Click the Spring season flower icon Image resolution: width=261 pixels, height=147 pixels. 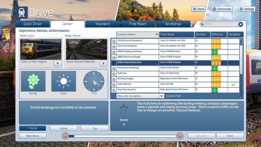coord(33,81)
